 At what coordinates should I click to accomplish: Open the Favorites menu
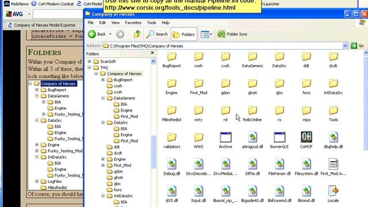click(x=133, y=23)
